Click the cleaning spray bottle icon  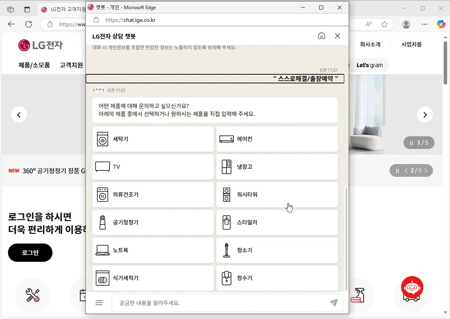point(358,295)
